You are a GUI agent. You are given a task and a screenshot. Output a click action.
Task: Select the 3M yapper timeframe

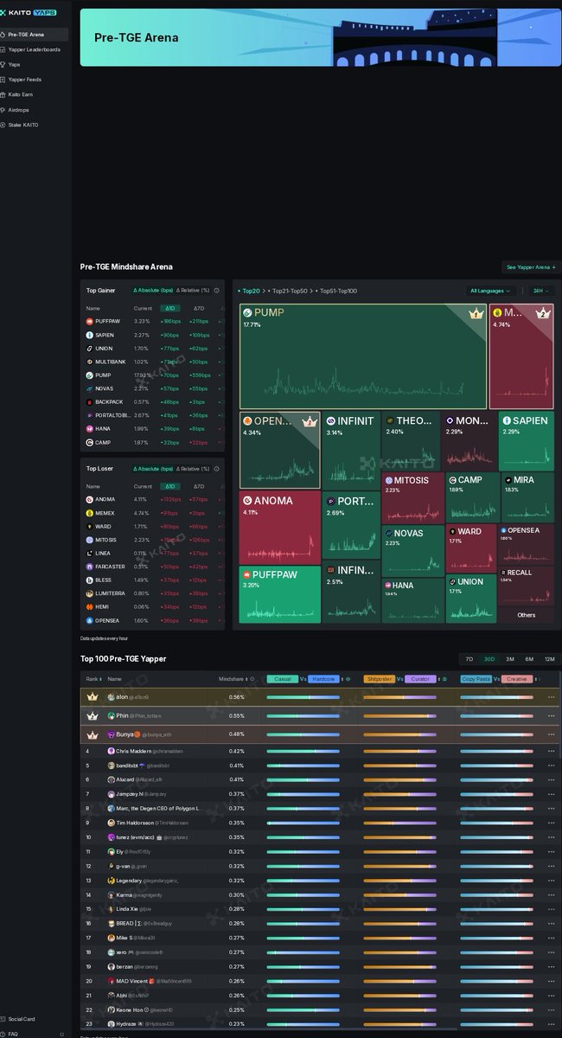coord(510,659)
